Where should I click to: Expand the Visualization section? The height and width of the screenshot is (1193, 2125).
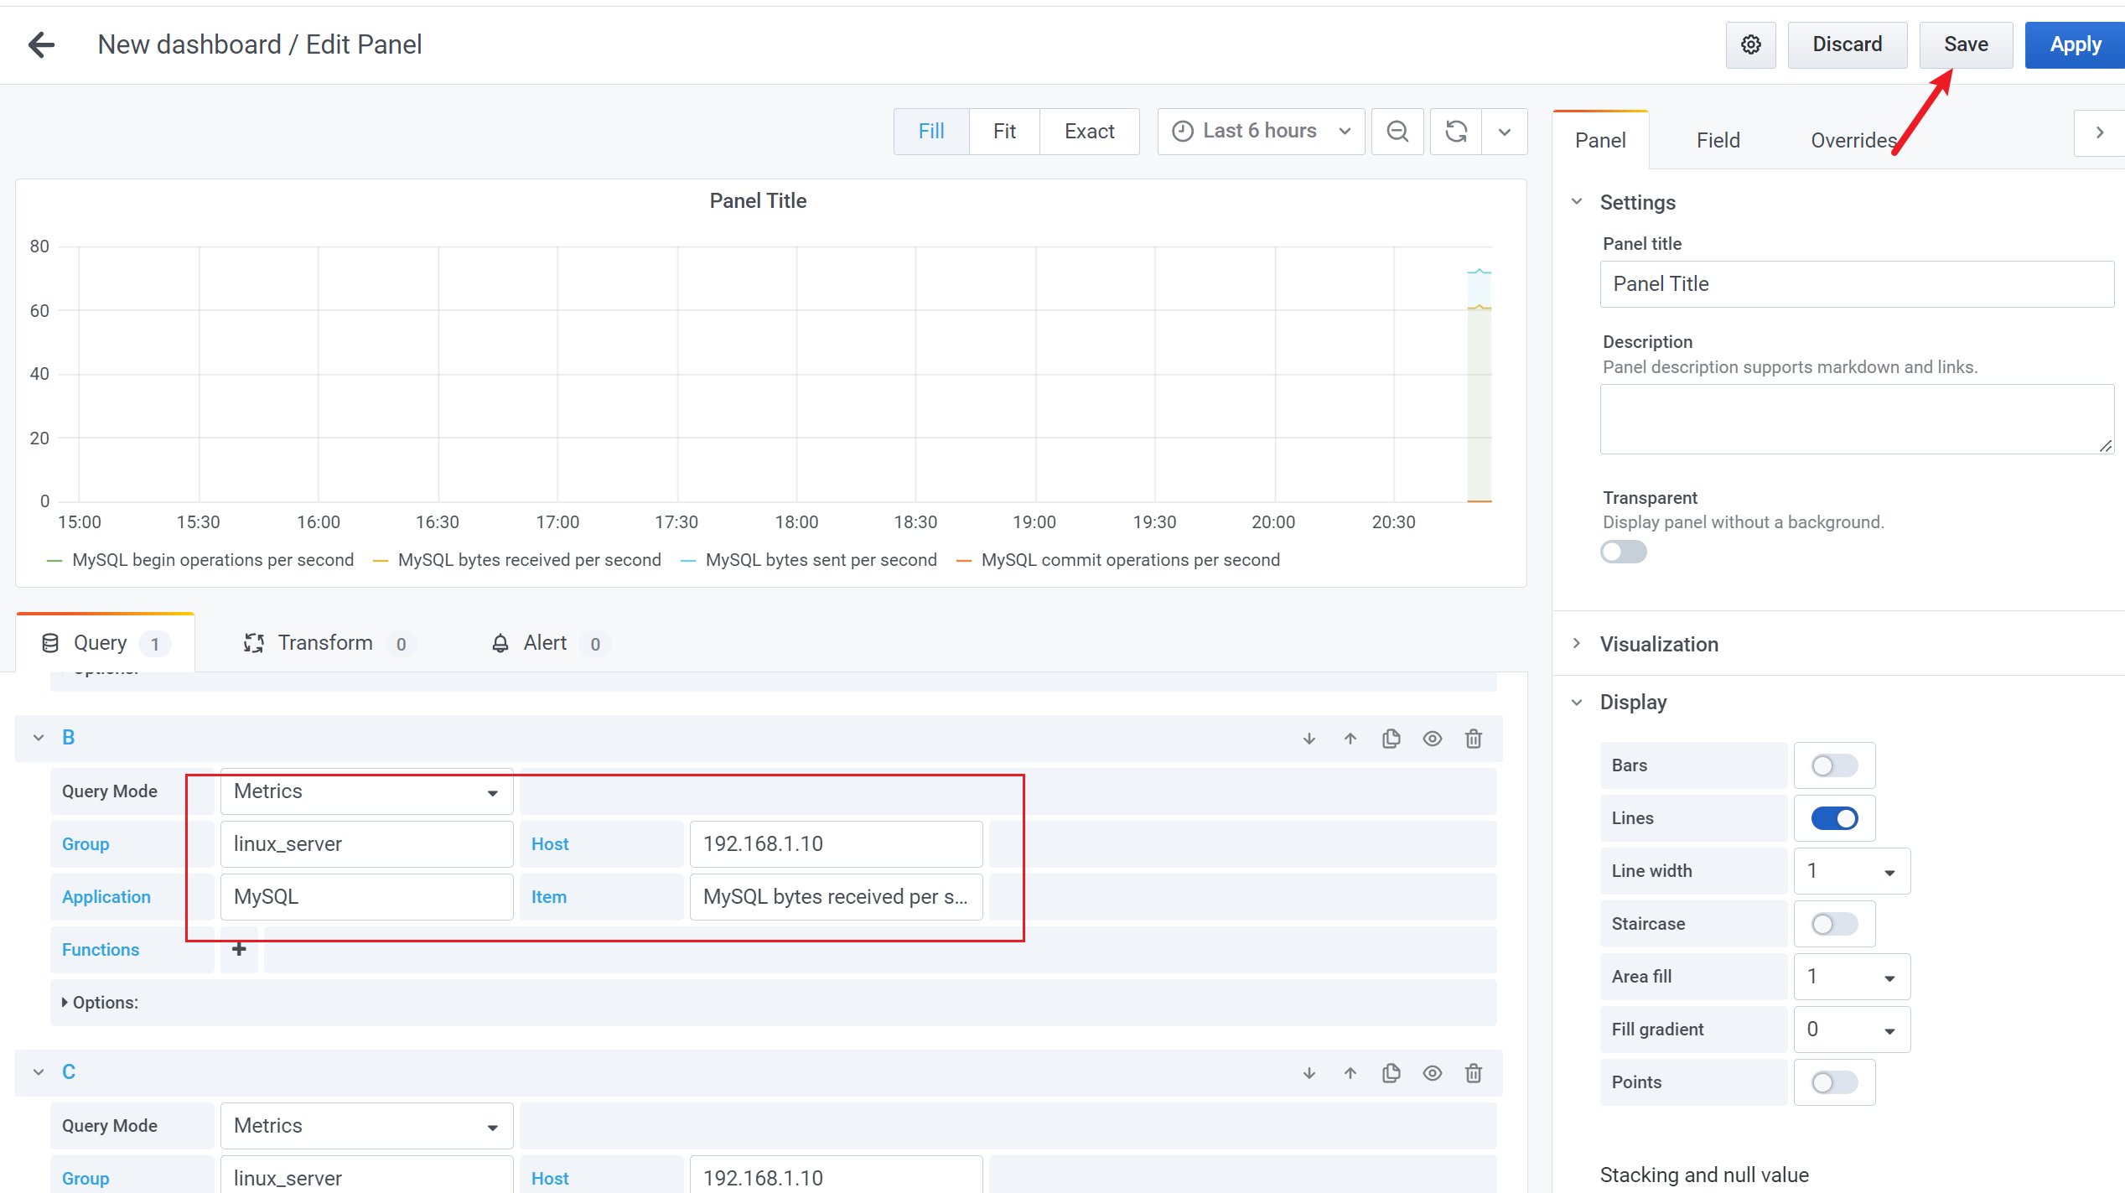(x=1577, y=644)
